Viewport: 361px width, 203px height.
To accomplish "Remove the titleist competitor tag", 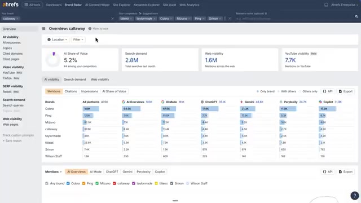I will click(x=131, y=19).
